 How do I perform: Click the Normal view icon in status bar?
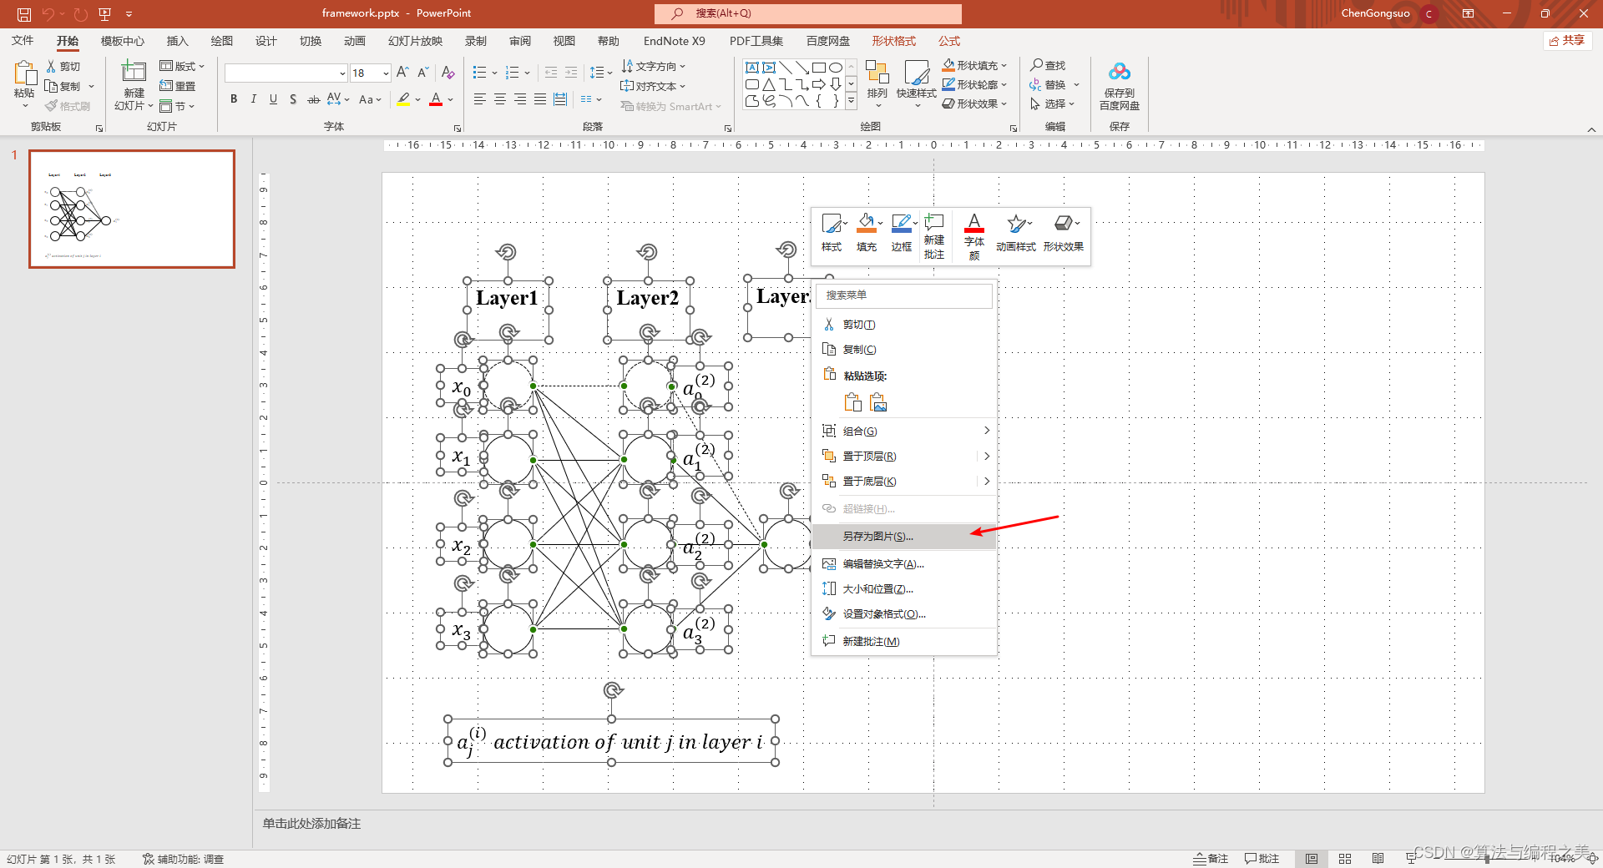click(x=1312, y=859)
